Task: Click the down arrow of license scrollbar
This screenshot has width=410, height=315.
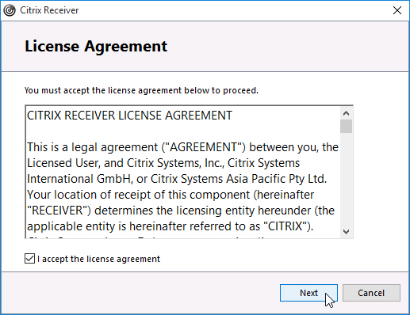Action: click(346, 232)
